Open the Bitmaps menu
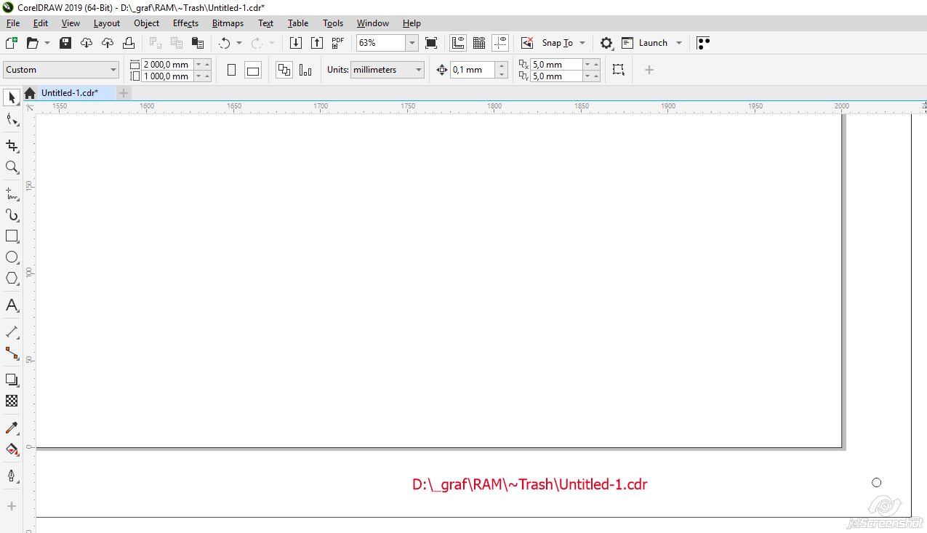Viewport: 927px width, 533px height. [228, 23]
